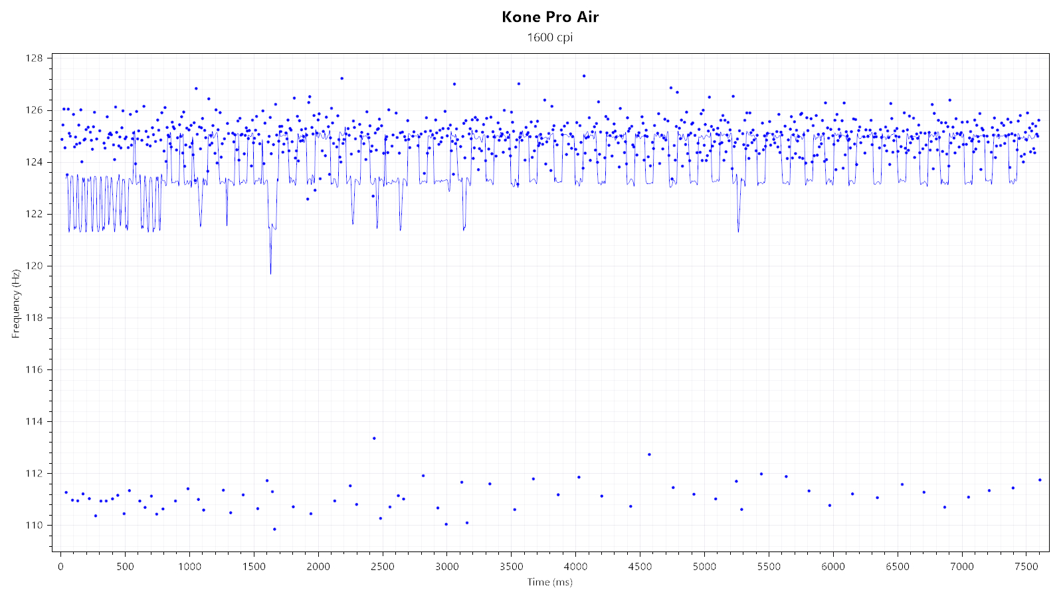Click the y-axis value 120
Screen dimensions: 1063x598
[35, 266]
